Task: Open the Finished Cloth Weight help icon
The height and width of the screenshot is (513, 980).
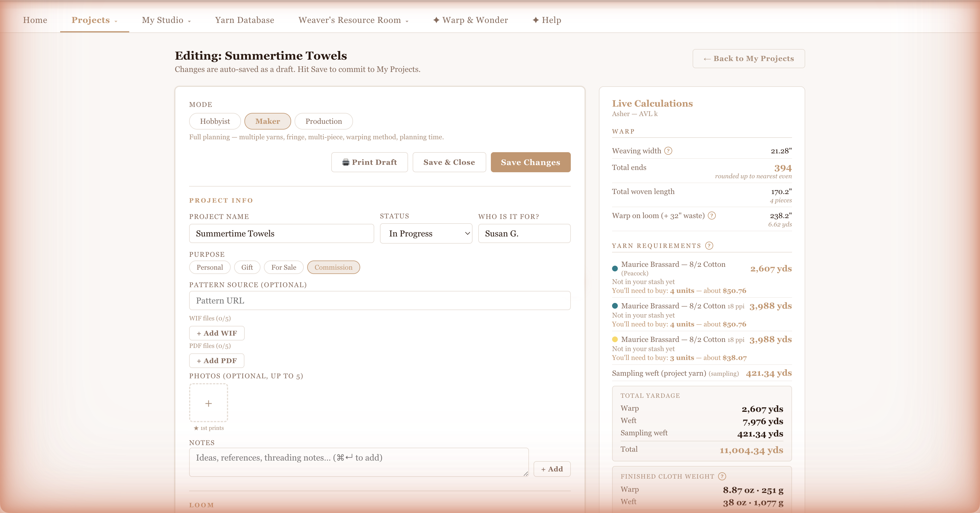Action: (722, 476)
